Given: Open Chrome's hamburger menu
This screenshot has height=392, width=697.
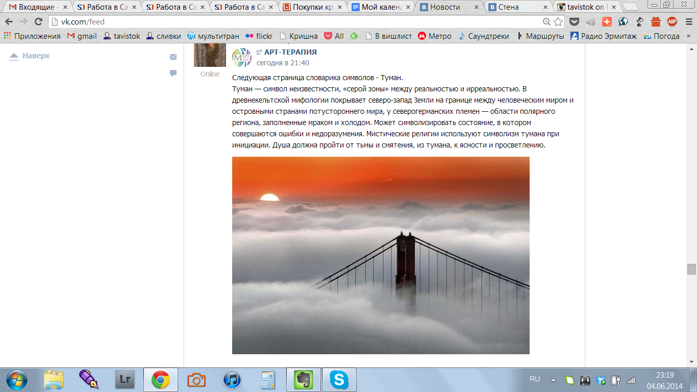Looking at the screenshot, I should (x=688, y=22).
